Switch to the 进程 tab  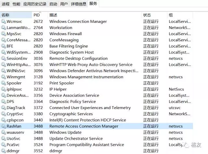[x=6, y=4]
